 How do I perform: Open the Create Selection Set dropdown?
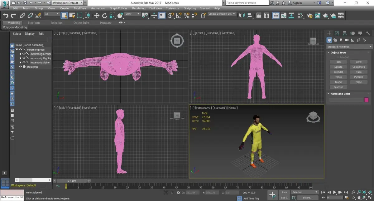(x=222, y=14)
